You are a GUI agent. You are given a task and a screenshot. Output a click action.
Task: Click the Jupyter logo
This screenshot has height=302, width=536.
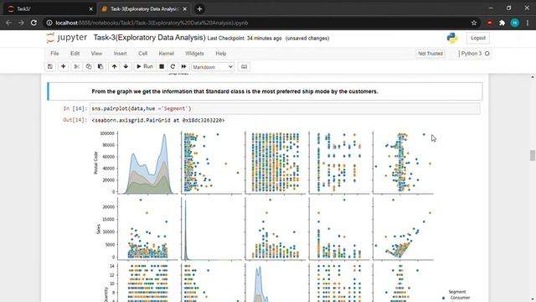[x=67, y=37]
